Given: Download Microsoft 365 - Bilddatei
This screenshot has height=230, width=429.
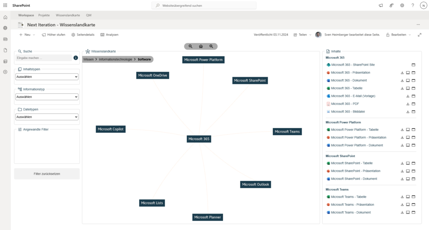Looking at the screenshot, I should tap(408, 112).
